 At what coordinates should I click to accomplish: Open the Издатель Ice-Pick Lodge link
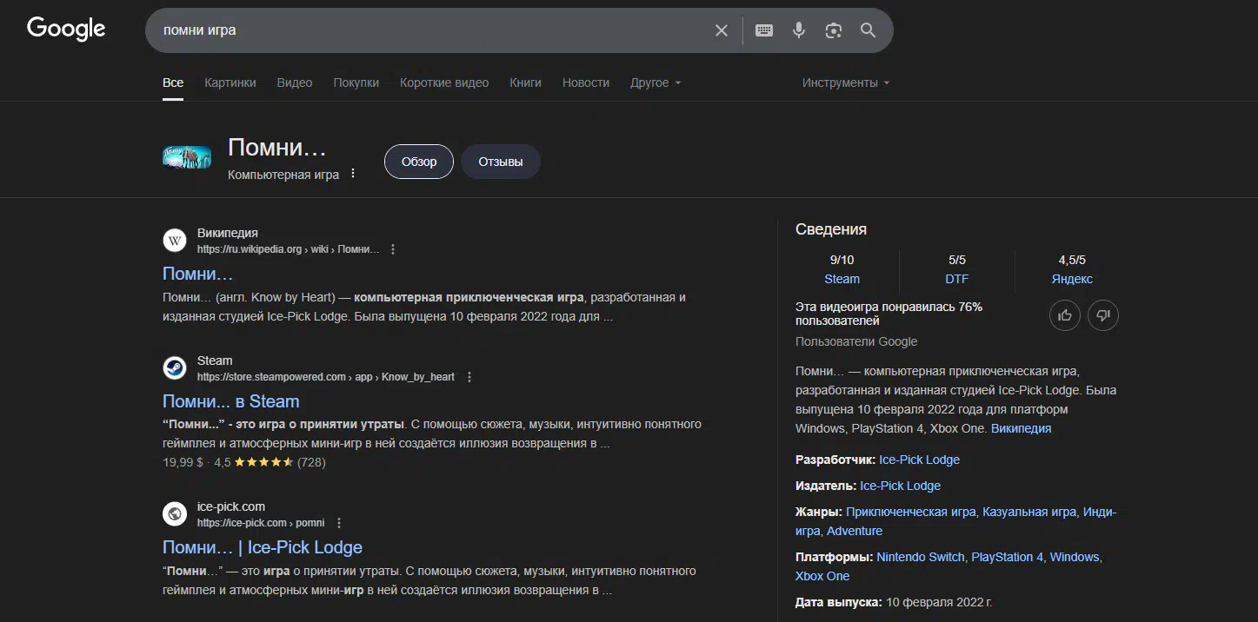coord(900,486)
